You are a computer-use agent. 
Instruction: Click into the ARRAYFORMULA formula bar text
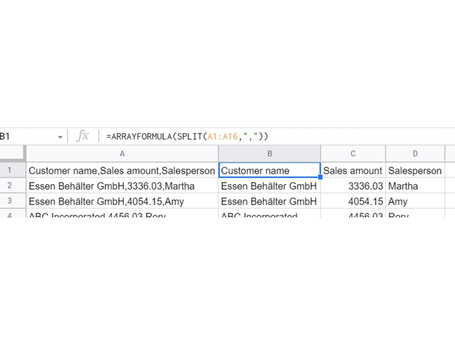point(187,137)
